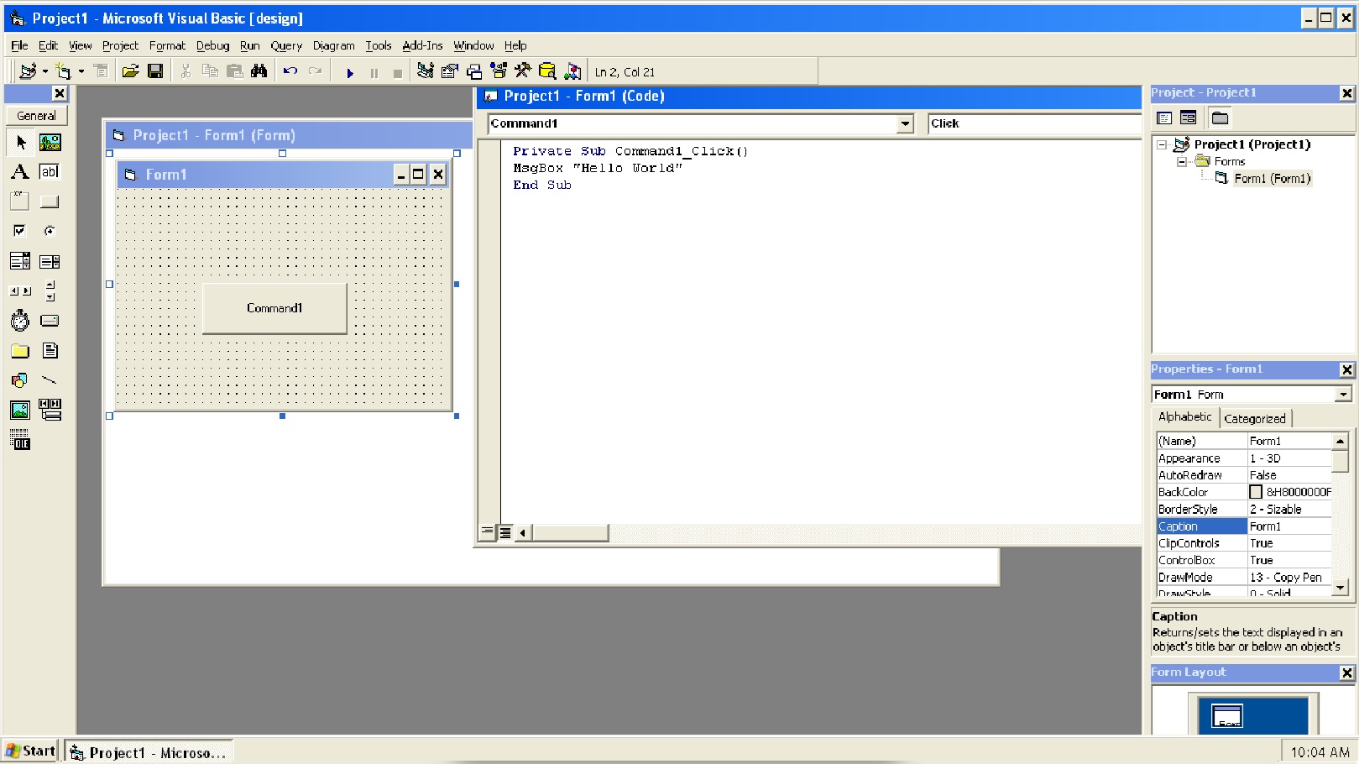The height and width of the screenshot is (764, 1359).
Task: Select the TextBox control (abl) in toolbox
Action: pos(50,172)
